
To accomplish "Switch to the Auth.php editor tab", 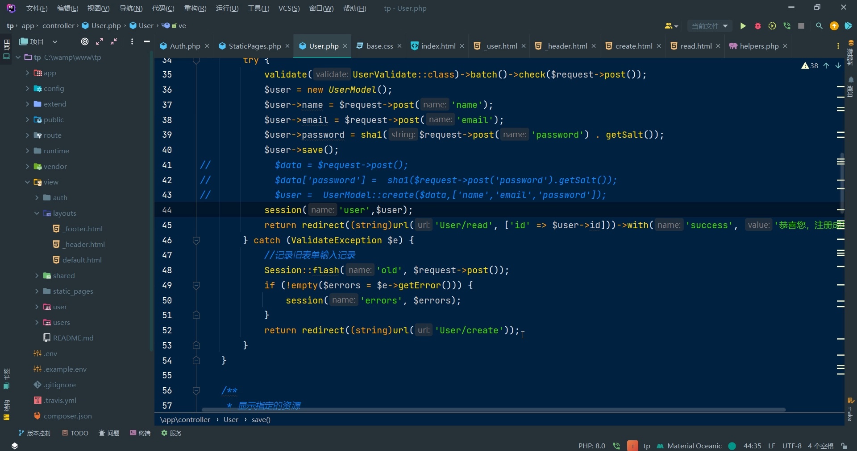I will (x=185, y=46).
